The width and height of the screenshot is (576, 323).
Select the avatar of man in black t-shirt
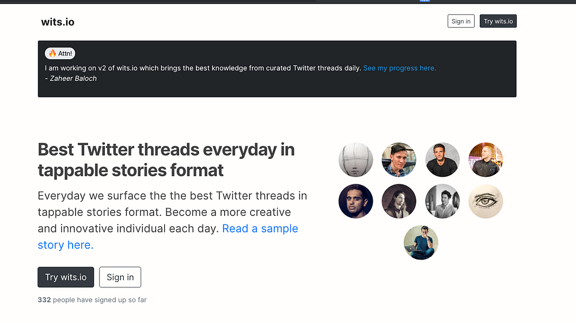point(442,159)
